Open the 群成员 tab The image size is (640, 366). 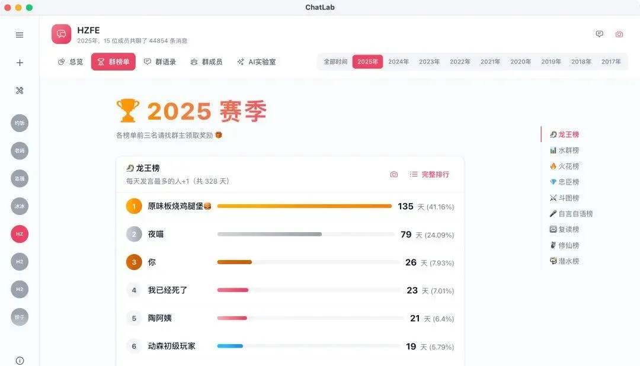[x=207, y=62]
